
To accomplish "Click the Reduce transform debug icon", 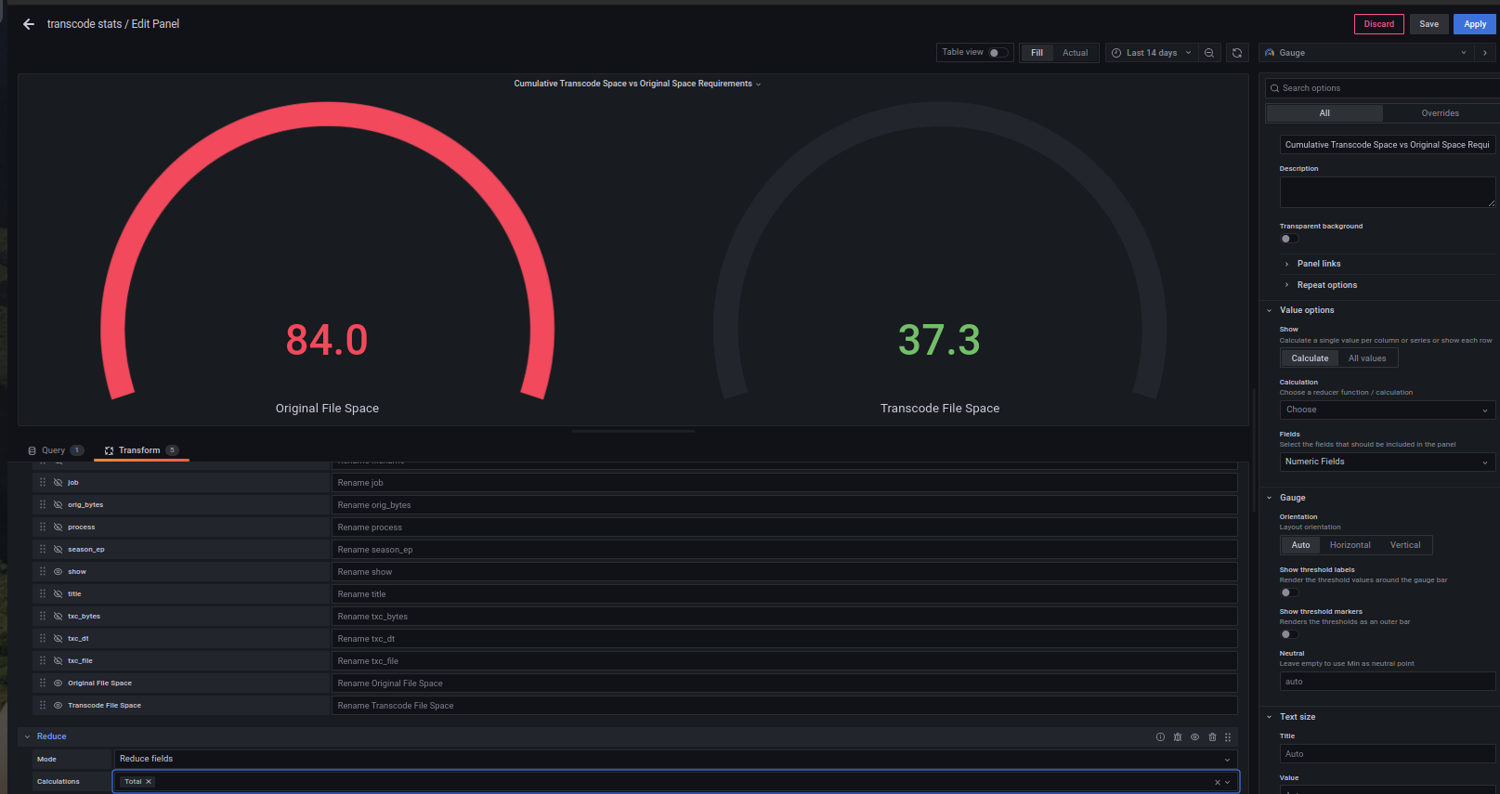I will point(1178,737).
